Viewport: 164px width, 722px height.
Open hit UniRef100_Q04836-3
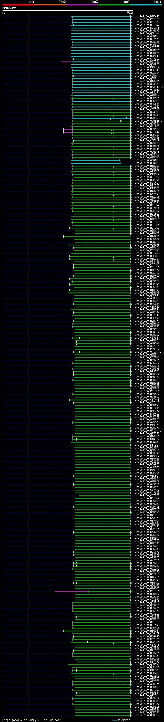(x=149, y=121)
